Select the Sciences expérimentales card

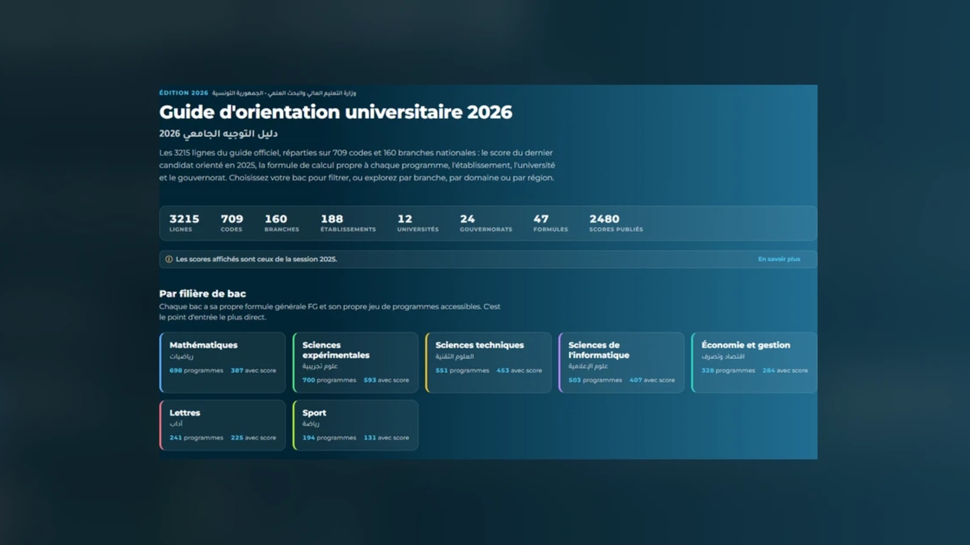pos(355,362)
